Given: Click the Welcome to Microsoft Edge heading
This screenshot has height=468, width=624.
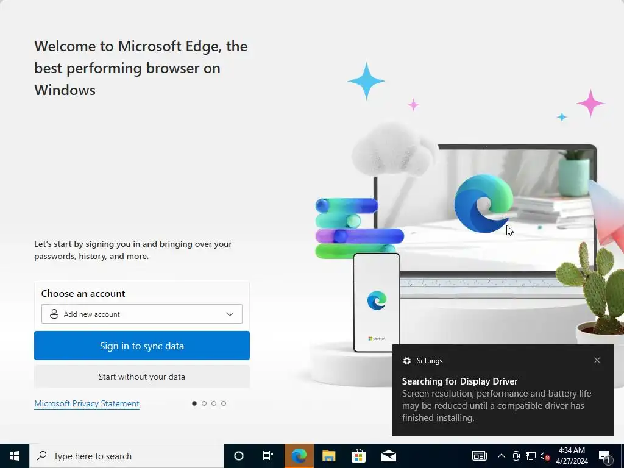Looking at the screenshot, I should pos(141,68).
